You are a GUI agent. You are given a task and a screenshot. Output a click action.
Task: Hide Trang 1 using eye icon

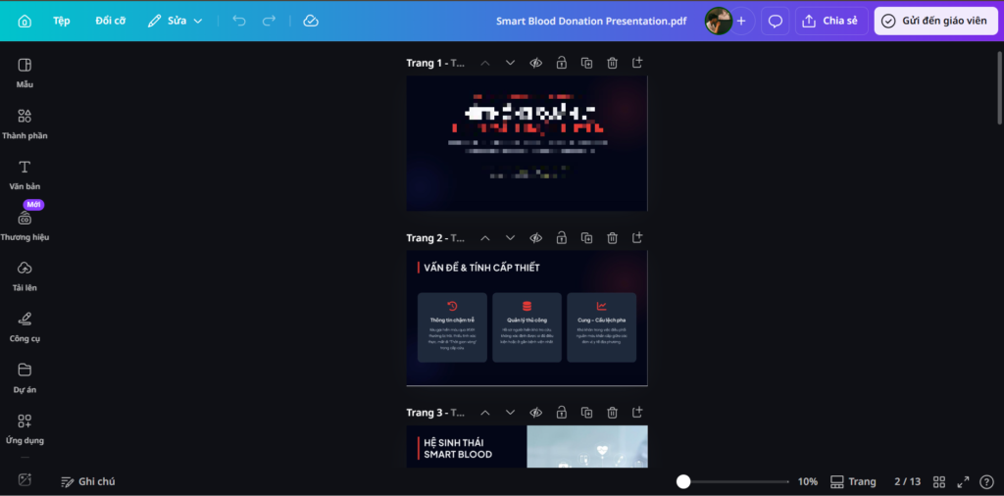(535, 63)
